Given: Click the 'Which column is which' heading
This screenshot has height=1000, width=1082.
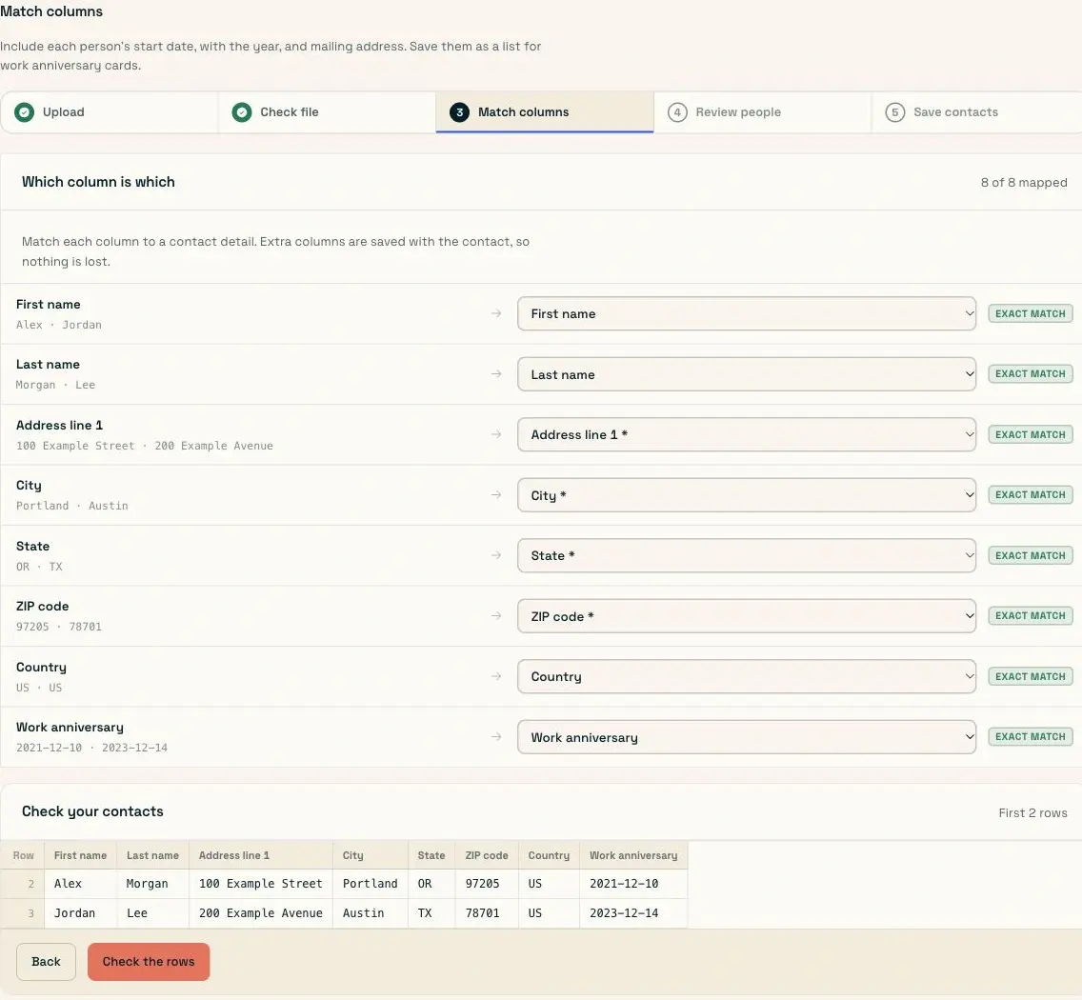Looking at the screenshot, I should (x=98, y=182).
